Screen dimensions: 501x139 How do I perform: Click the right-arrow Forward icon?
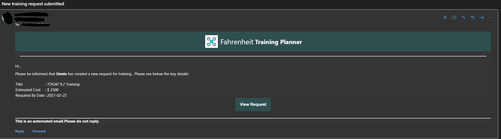(x=482, y=17)
